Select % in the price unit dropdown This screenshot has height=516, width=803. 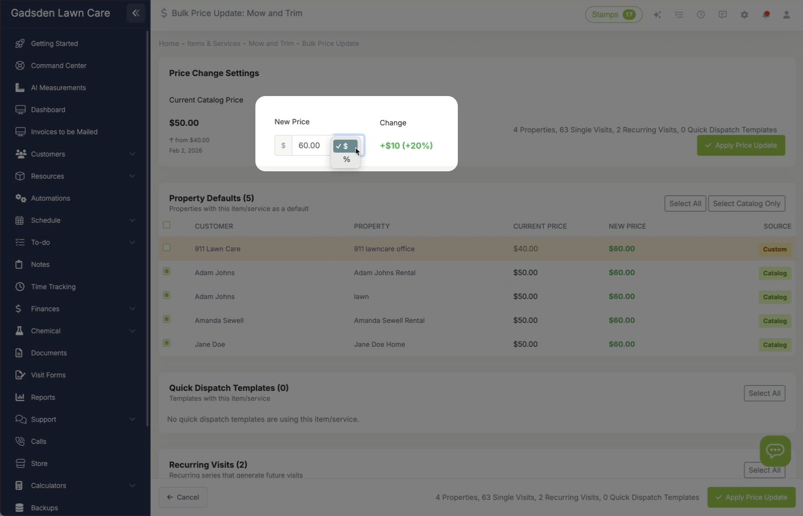tap(346, 159)
